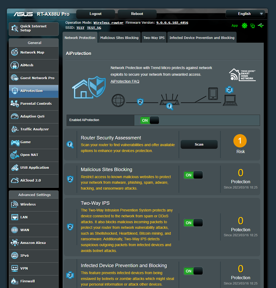This screenshot has height=288, width=276.
Task: Click the Trend Micro Smart Home Network logo
Action: pyautogui.click(x=242, y=75)
